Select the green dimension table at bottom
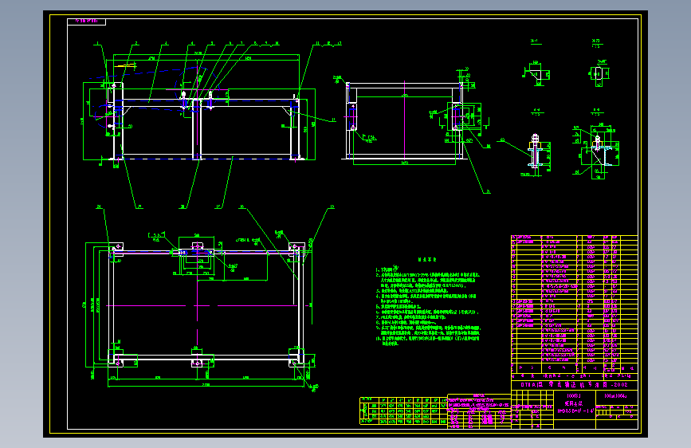The height and width of the screenshot is (448, 691). (404, 411)
